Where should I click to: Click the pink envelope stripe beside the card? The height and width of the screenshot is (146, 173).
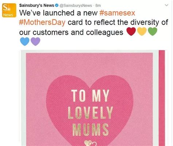162,98
